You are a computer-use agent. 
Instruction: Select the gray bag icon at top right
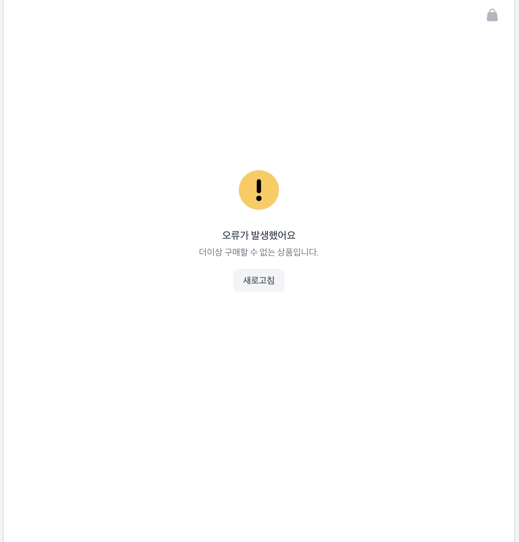tap(492, 15)
